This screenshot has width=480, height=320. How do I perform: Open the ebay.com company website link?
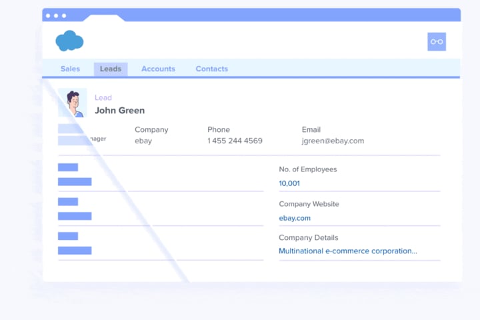click(295, 218)
